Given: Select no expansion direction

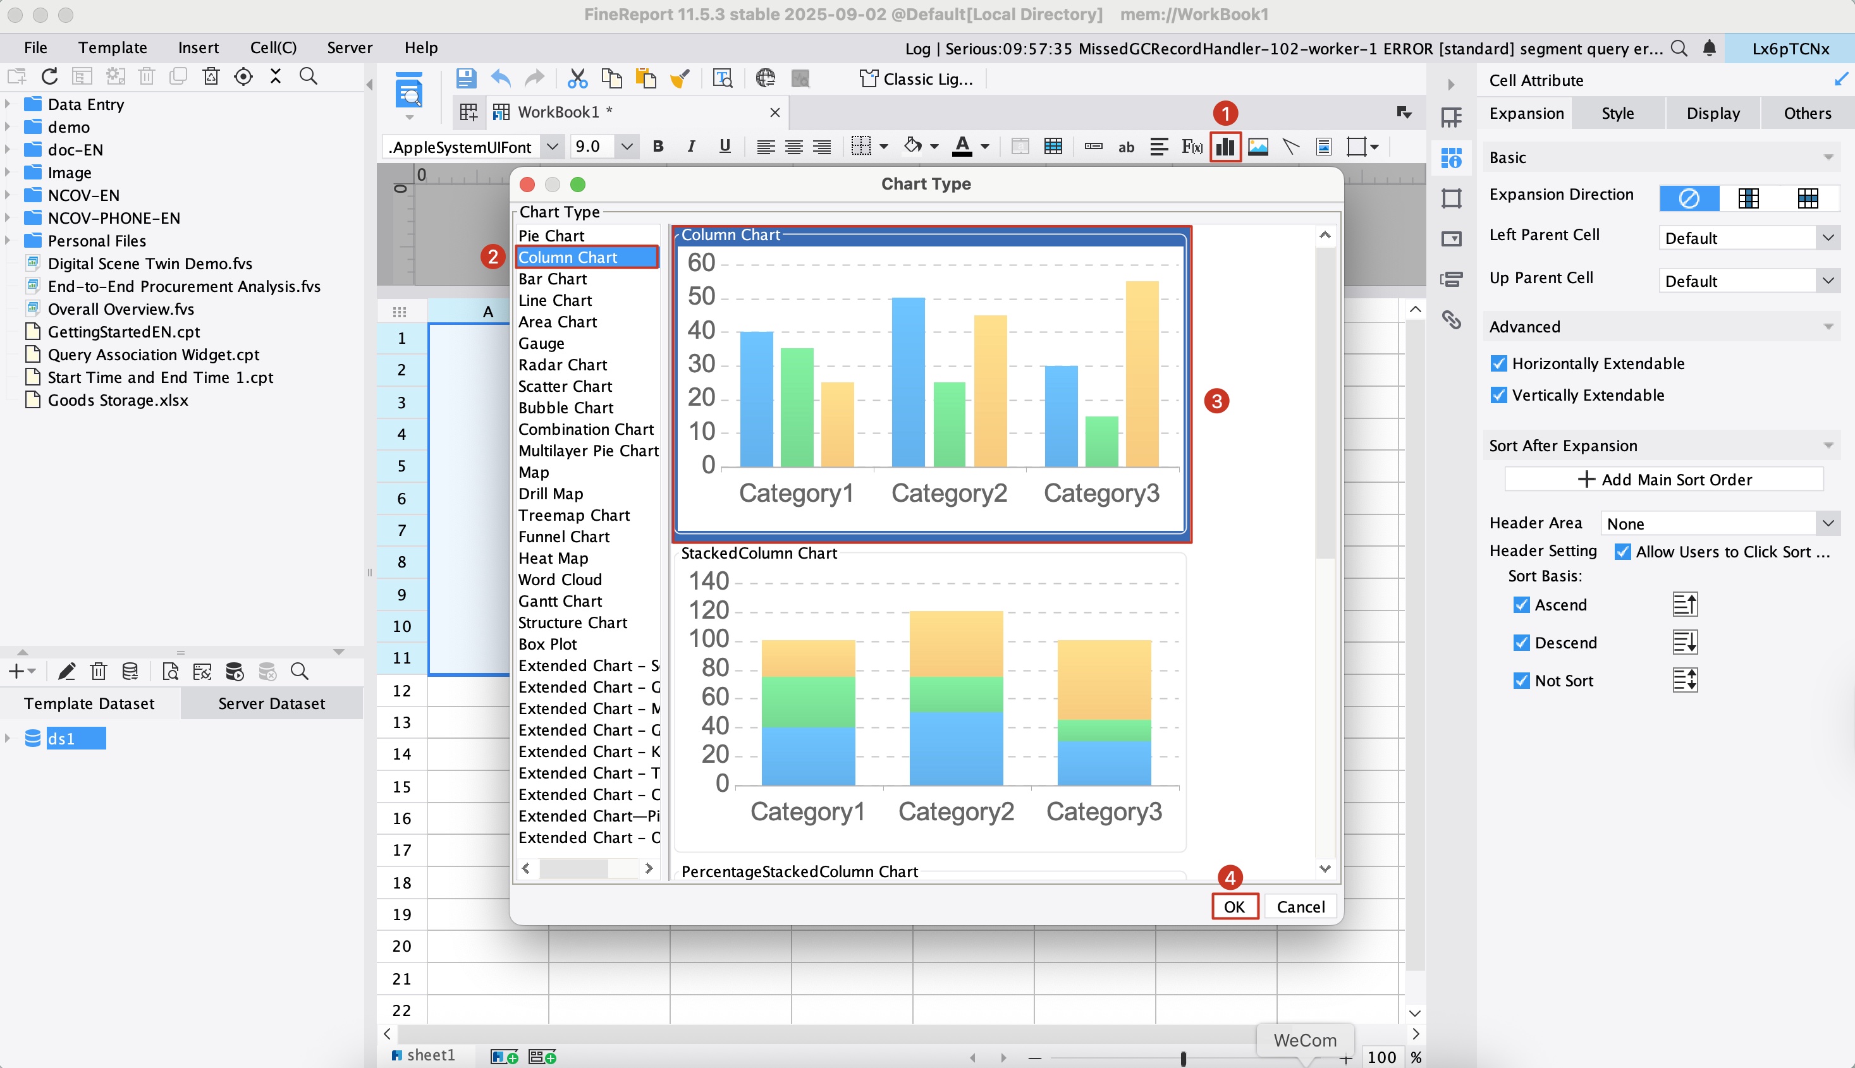Looking at the screenshot, I should point(1689,198).
